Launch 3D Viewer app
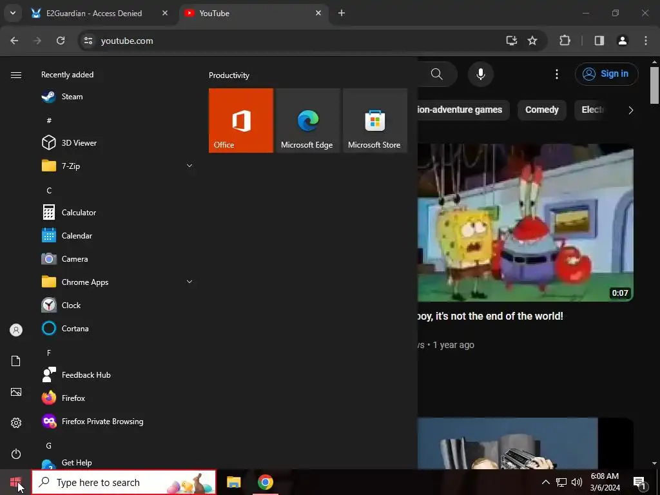660x495 pixels. (x=117, y=142)
